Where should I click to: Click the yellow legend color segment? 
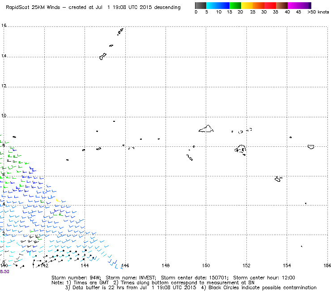click(247, 5)
